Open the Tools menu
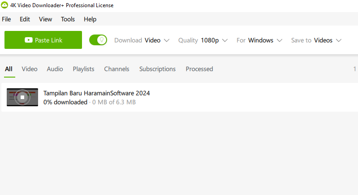The width and height of the screenshot is (358, 195). (68, 19)
